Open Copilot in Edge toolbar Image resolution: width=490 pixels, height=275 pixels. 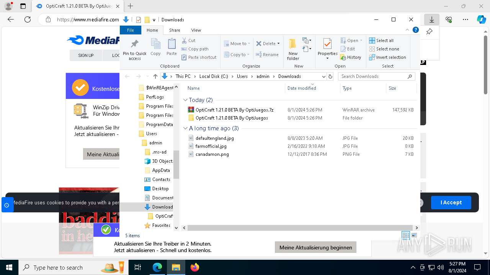(x=481, y=19)
